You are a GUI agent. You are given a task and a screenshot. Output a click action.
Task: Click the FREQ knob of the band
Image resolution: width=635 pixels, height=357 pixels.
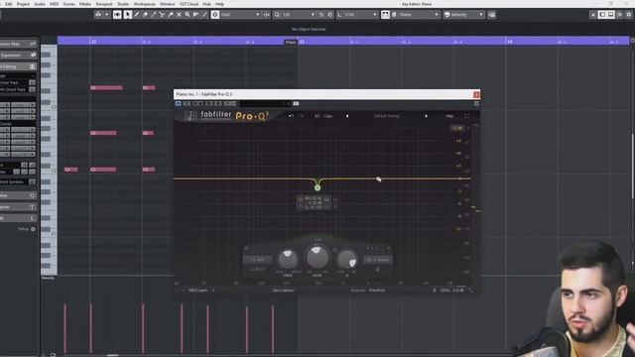pyautogui.click(x=288, y=259)
